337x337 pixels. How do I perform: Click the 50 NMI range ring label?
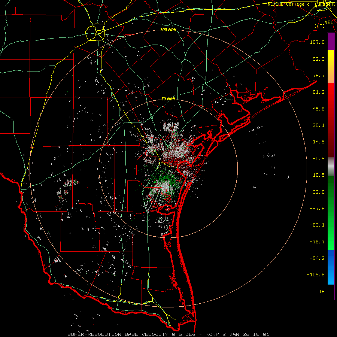click(x=168, y=99)
